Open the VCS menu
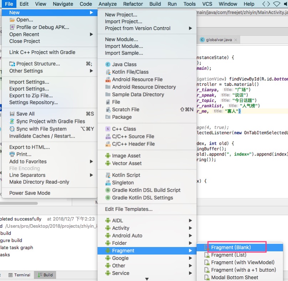The height and width of the screenshot is (281, 288). click(x=207, y=4)
